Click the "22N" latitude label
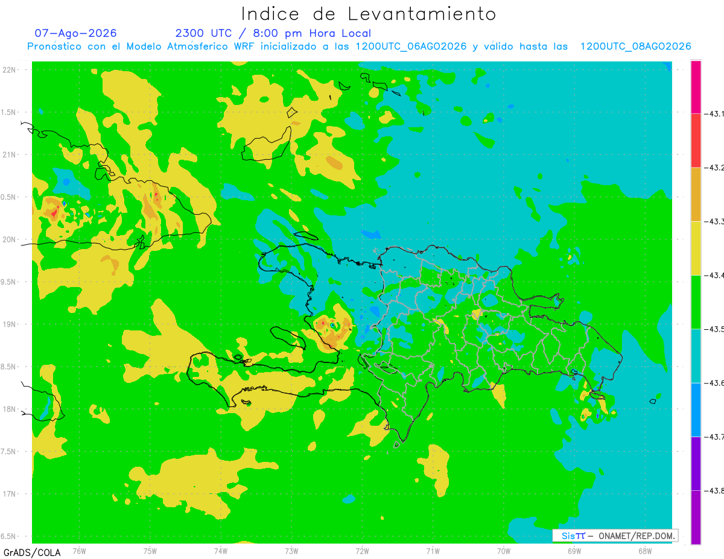The image size is (724, 559). (10, 70)
